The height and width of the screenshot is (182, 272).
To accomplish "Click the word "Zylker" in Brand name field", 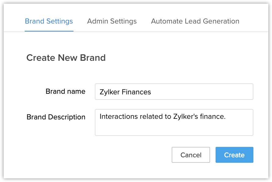I will (110, 92).
